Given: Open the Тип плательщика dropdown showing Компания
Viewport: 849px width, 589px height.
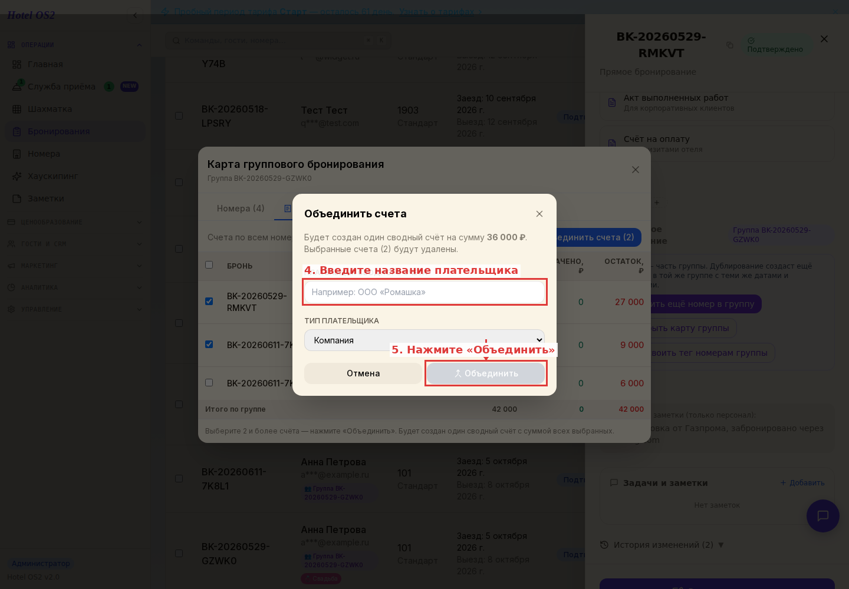Looking at the screenshot, I should (x=424, y=340).
